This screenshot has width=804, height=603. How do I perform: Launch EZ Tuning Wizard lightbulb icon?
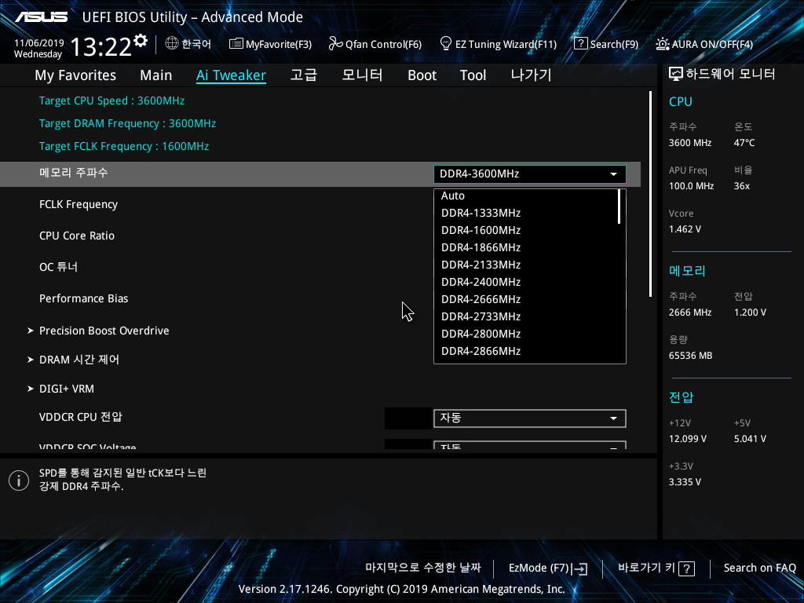(446, 43)
